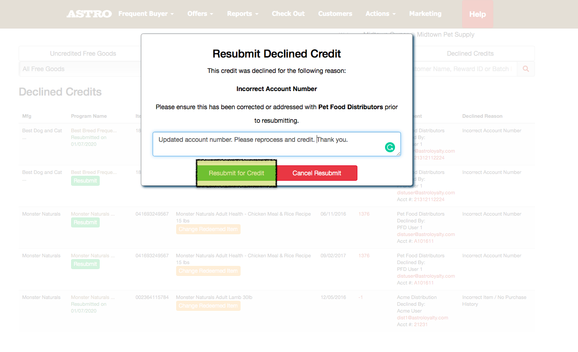The height and width of the screenshot is (352, 578).
Task: Click item number 002364115784
Action: (152, 297)
